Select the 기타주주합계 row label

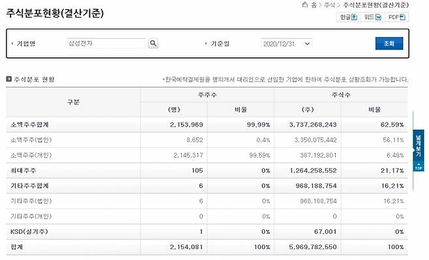29,186
